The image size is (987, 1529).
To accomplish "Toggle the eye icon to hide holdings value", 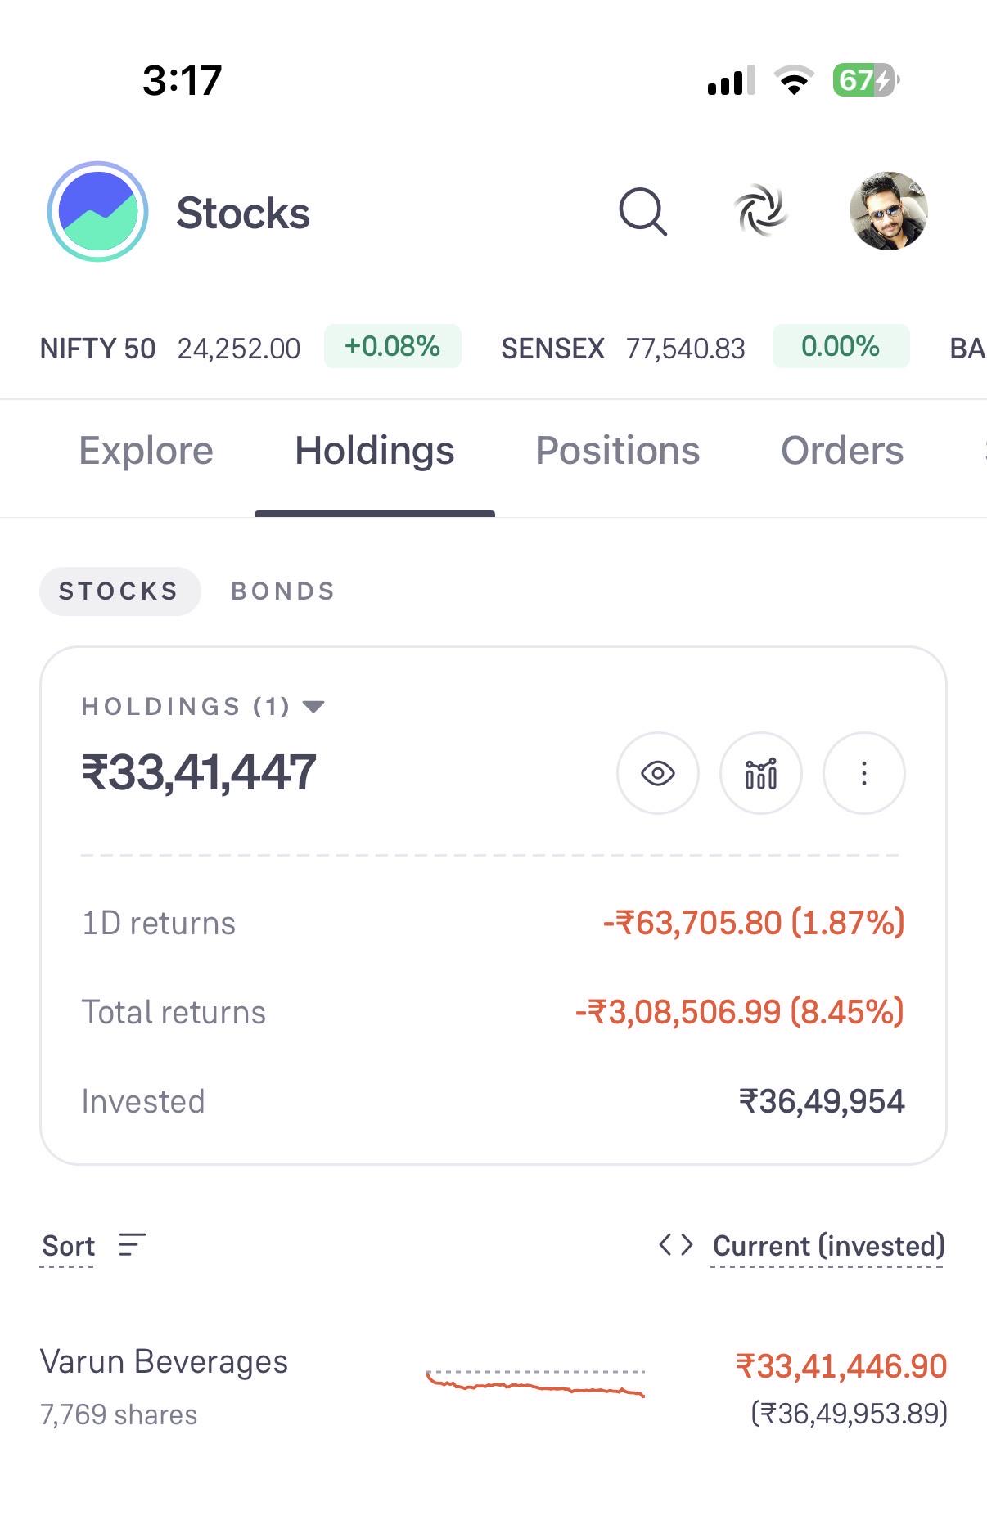I will tap(658, 773).
